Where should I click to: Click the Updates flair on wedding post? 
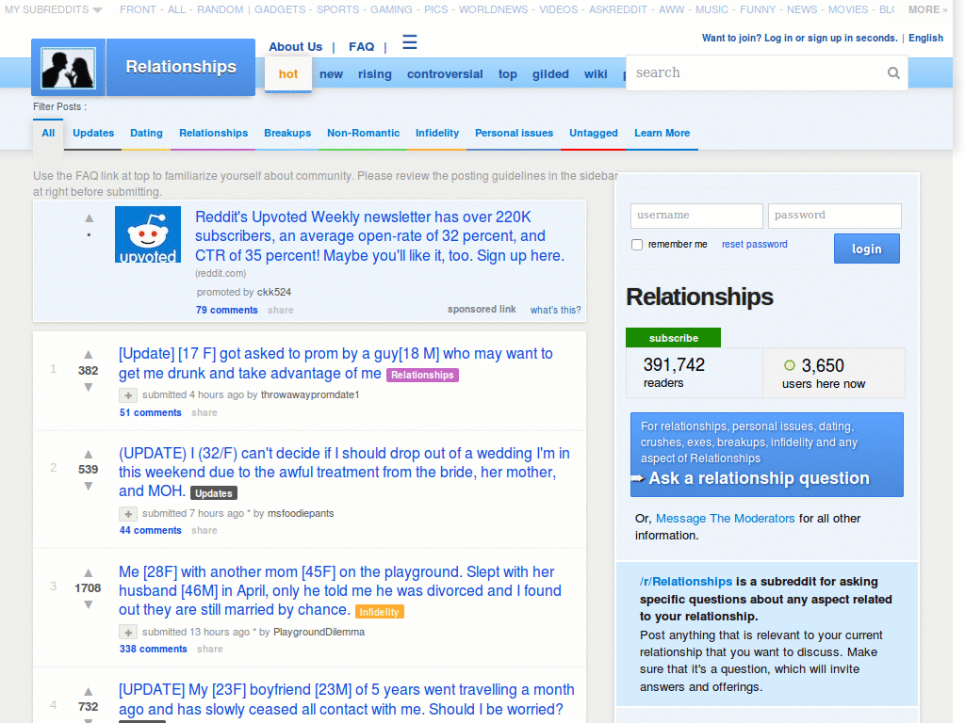[214, 493]
